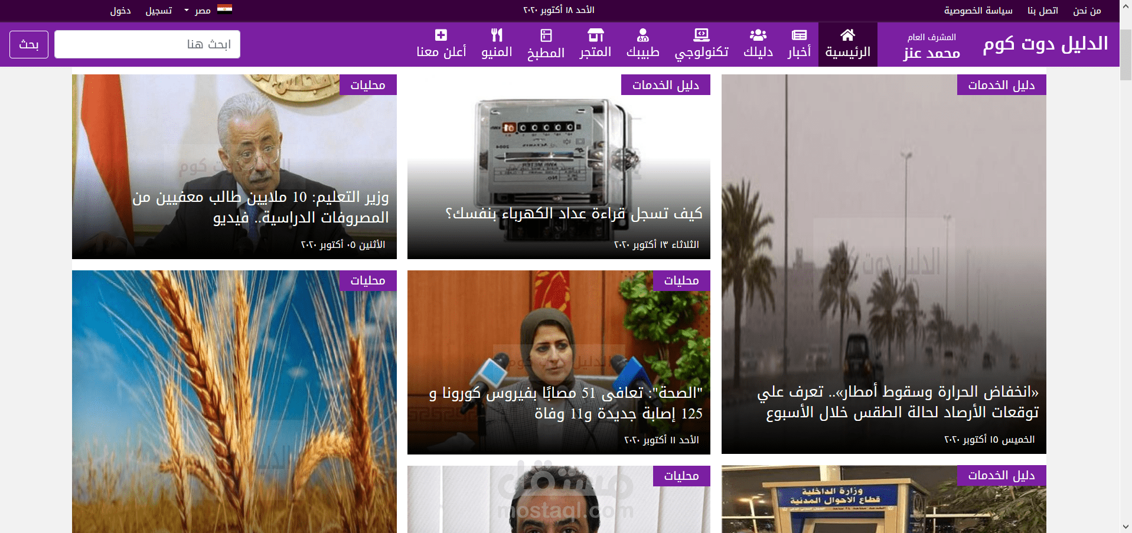Open the وزارة الداخلية kiosk article image
Screen dimensions: 1132x533
point(883,499)
